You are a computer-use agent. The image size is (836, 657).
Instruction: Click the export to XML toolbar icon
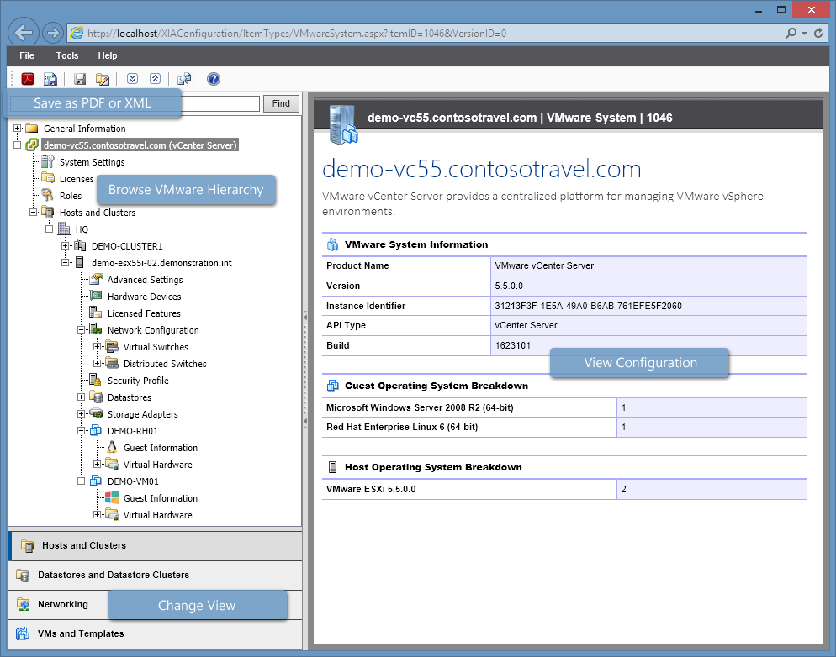tap(51, 78)
